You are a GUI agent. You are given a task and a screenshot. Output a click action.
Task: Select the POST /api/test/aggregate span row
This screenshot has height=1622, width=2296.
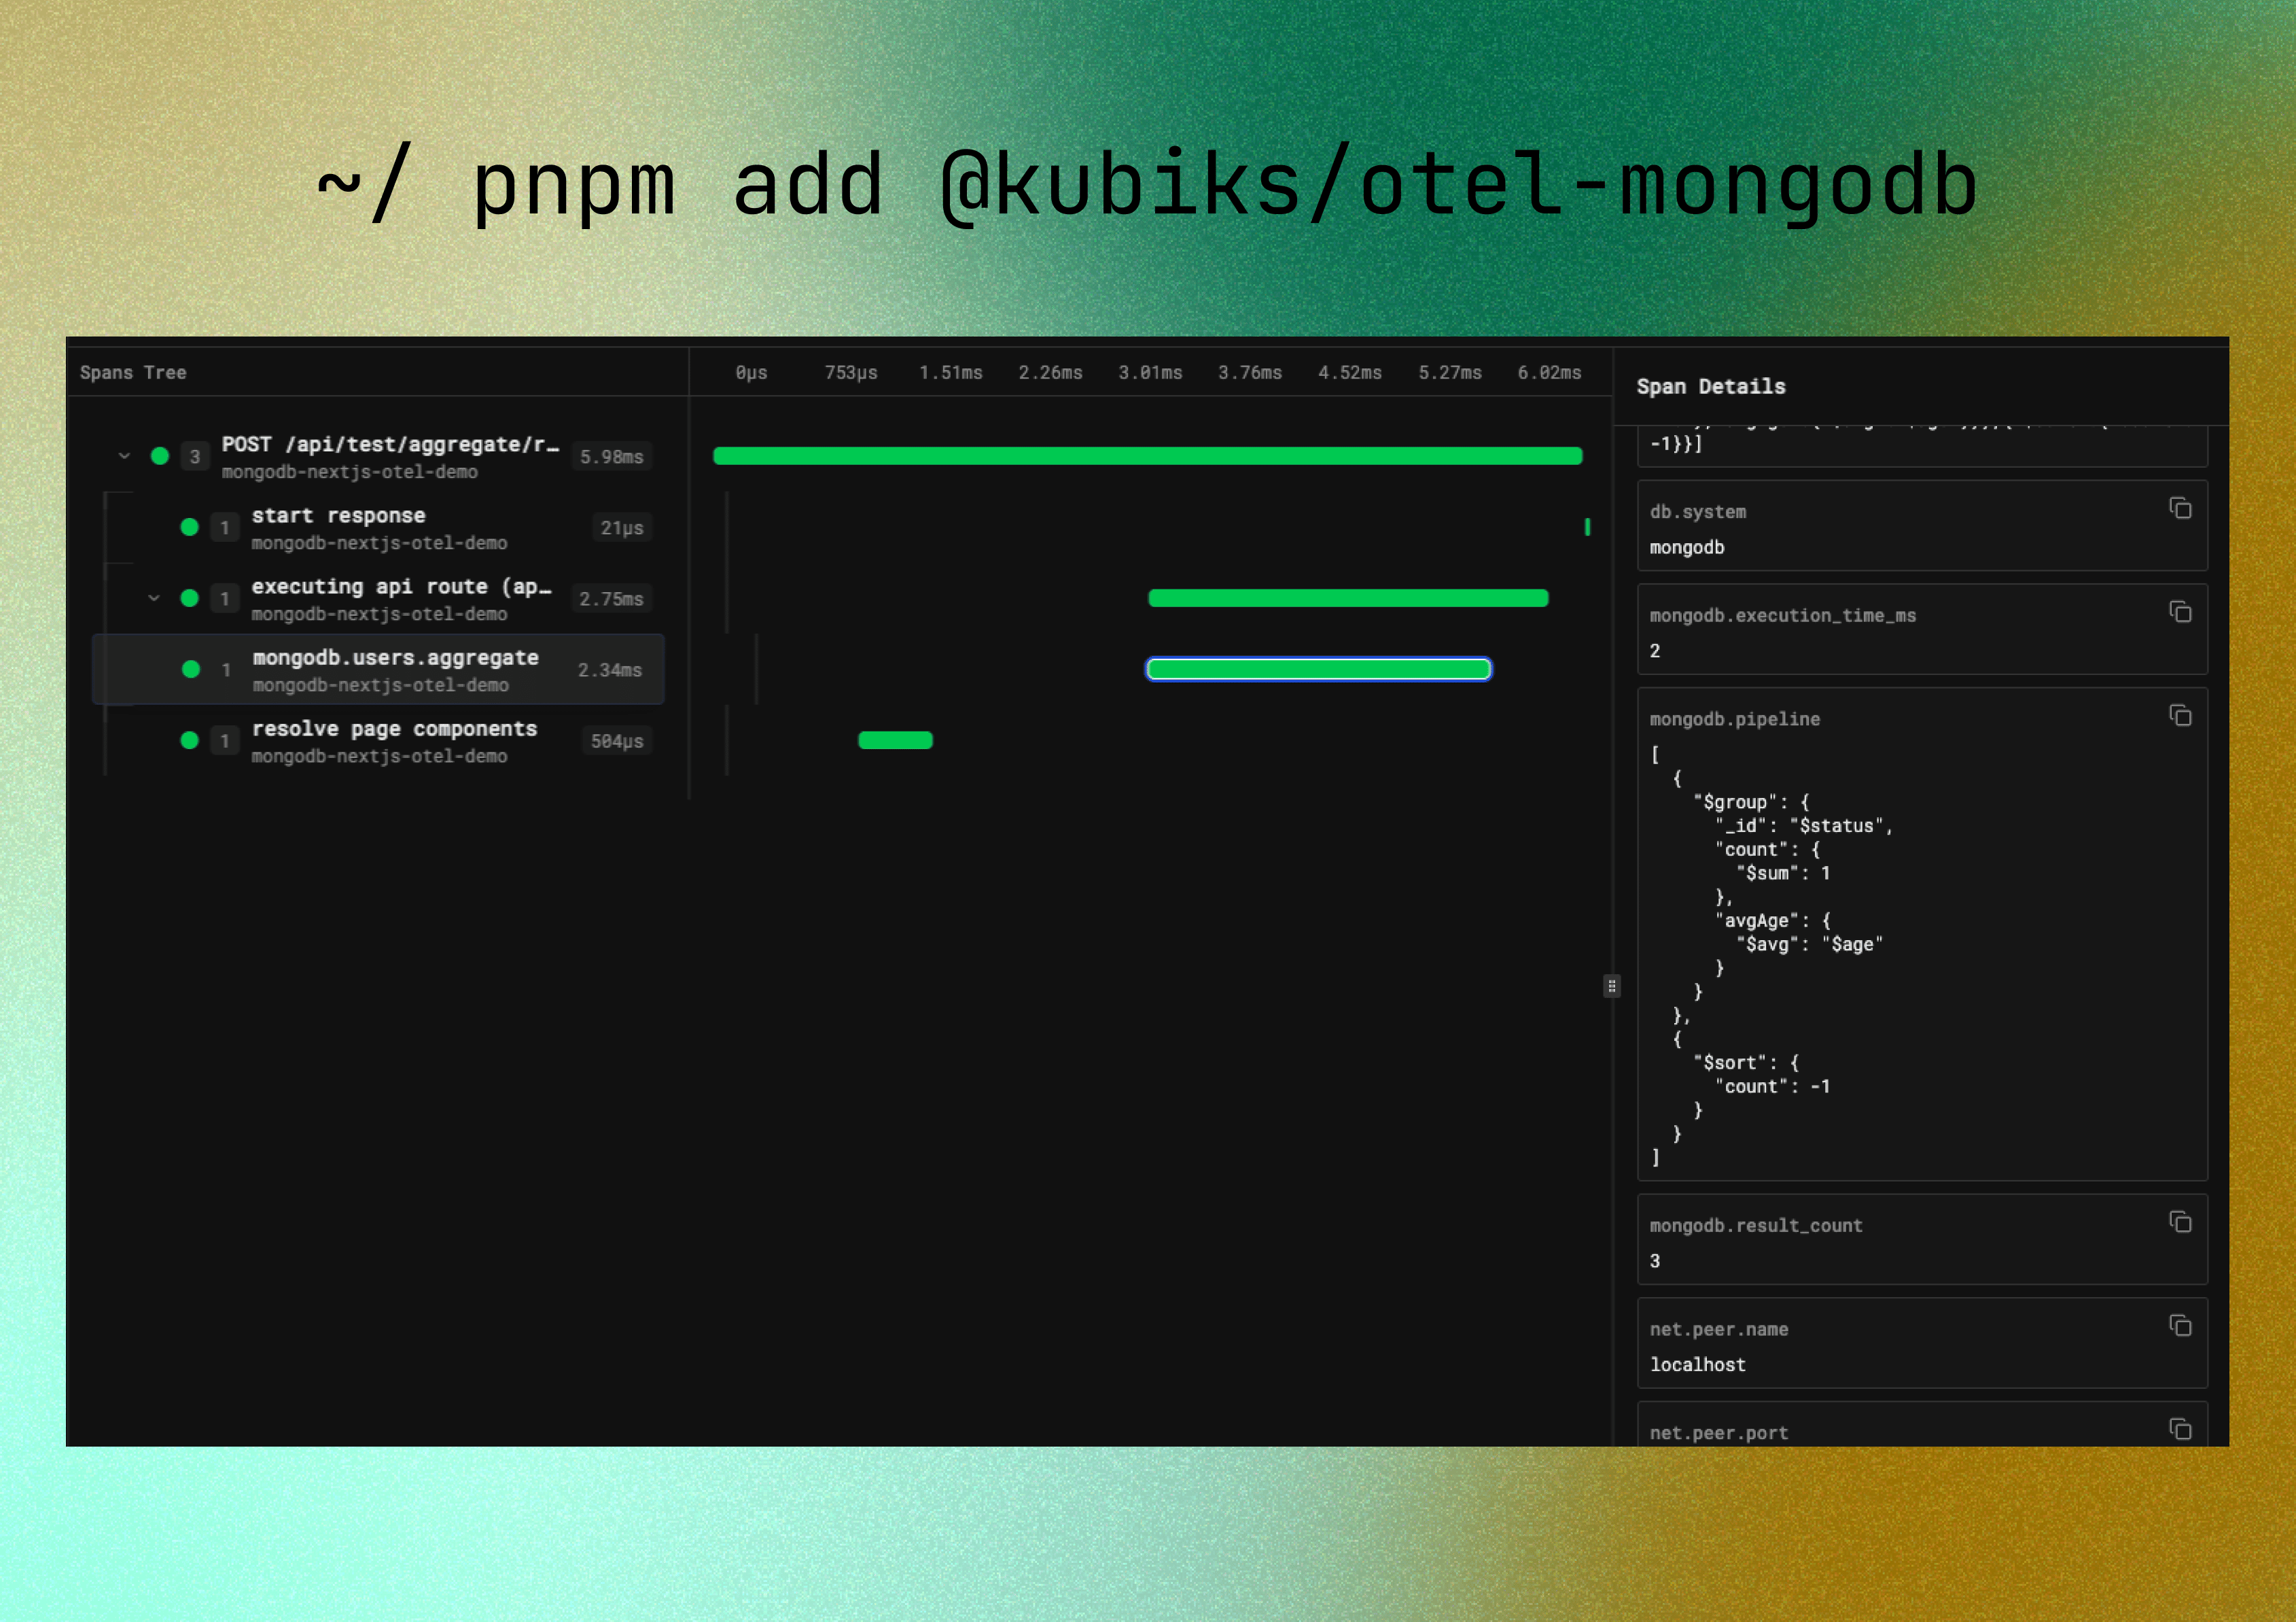[x=378, y=456]
